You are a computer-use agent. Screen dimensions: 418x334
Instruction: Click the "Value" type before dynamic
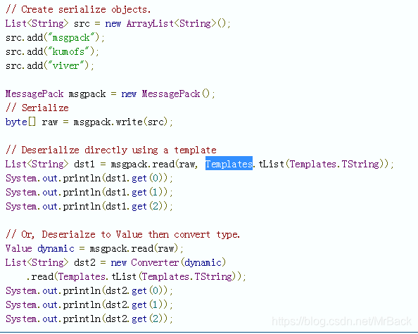(x=19, y=248)
